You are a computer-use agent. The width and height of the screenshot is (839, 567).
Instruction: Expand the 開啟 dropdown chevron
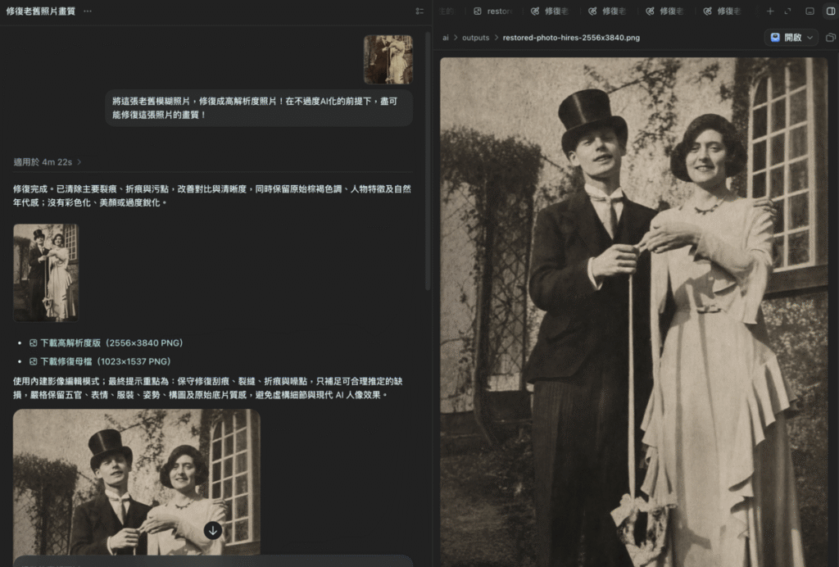pyautogui.click(x=810, y=38)
